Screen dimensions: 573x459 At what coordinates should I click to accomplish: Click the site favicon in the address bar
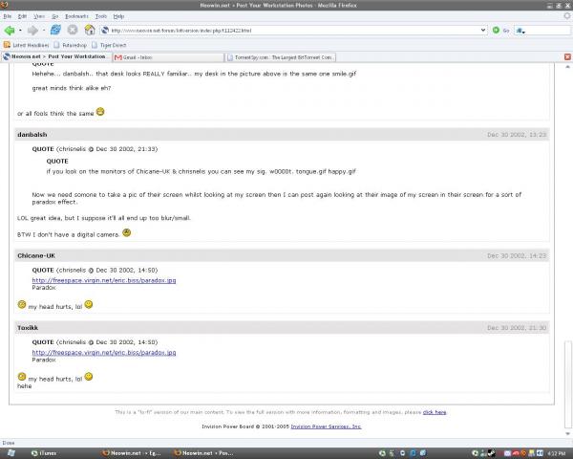coord(105,31)
